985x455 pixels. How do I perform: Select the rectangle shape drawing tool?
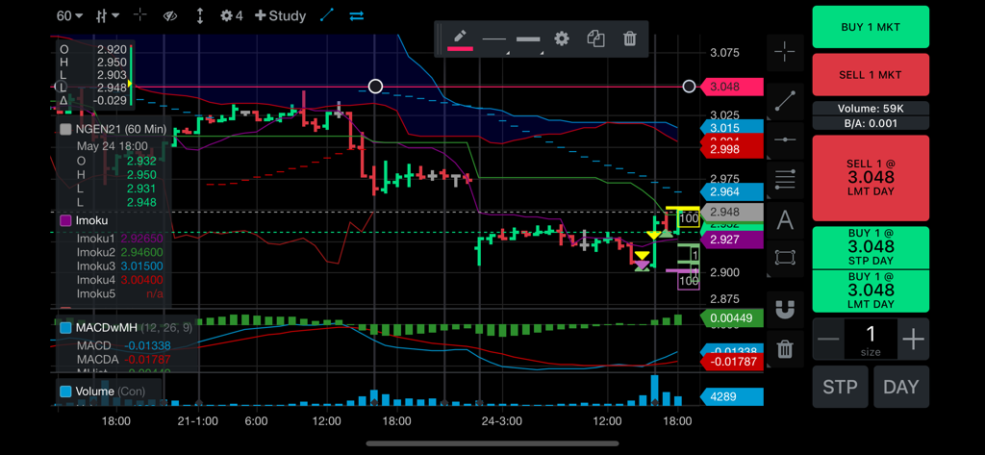(x=785, y=258)
